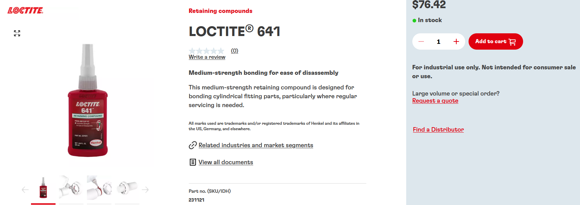This screenshot has width=580, height=205.
Task: Decrease quantity with minus icon
Action: pyautogui.click(x=421, y=41)
